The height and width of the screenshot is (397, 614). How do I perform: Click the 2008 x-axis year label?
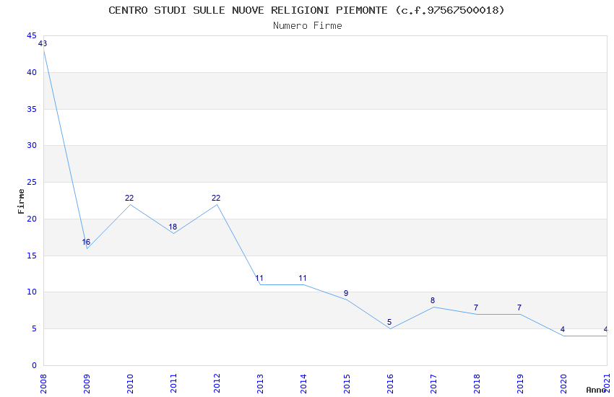[x=43, y=383]
